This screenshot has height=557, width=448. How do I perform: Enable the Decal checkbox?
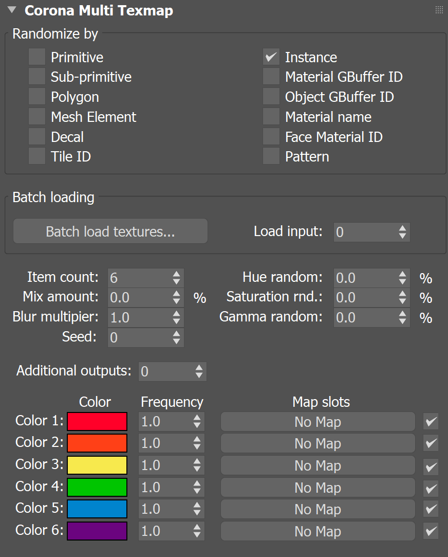click(37, 137)
